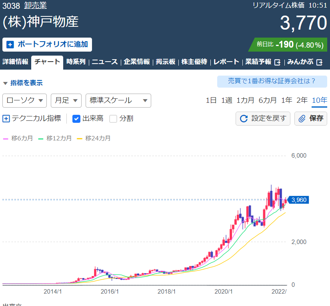
Task: Open the 企業情報 tab
Action: 136,62
